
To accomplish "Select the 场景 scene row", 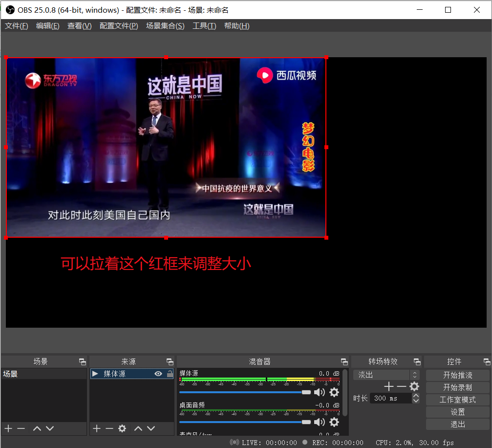I will click(44, 374).
